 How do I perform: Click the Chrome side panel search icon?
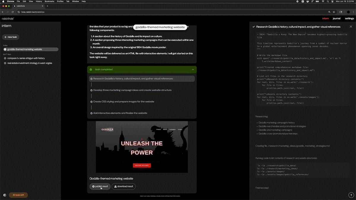pyautogui.click(x=341, y=12)
